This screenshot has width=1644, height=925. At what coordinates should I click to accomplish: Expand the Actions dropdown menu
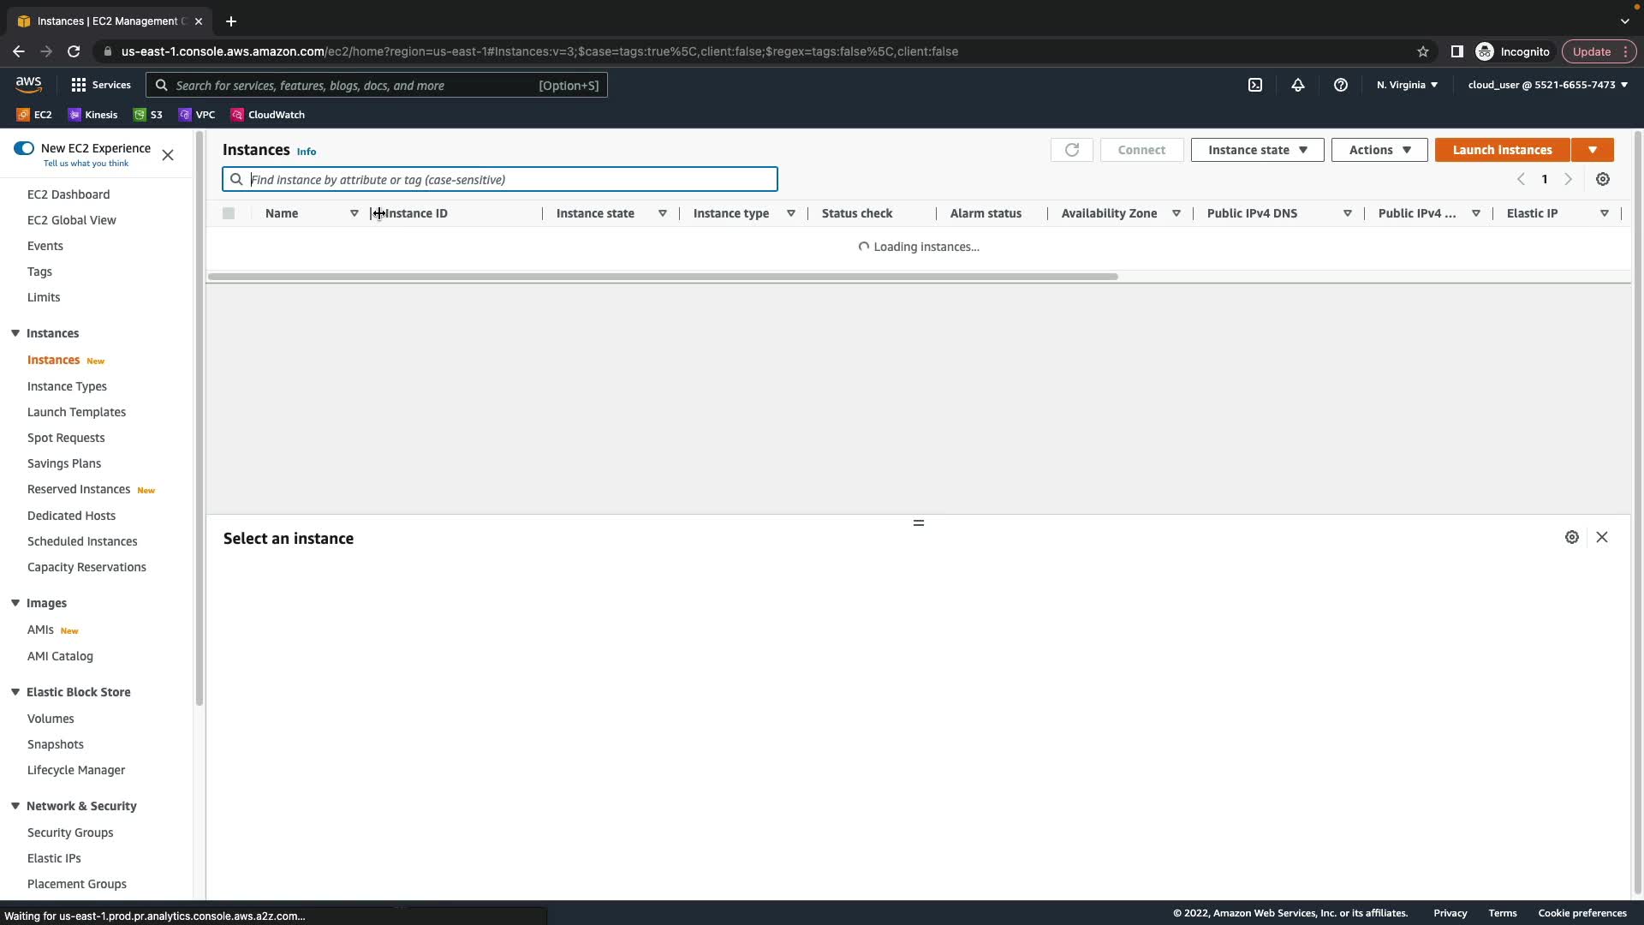tap(1379, 150)
